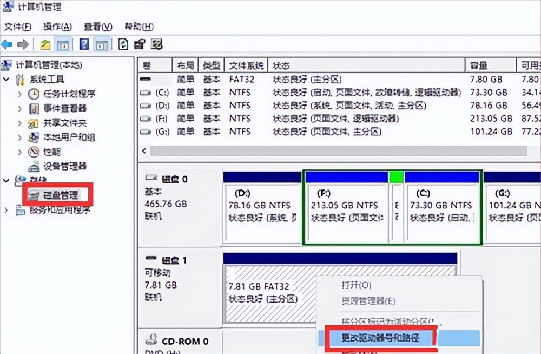Click the back navigation arrow icon
541x354 pixels.
point(7,44)
